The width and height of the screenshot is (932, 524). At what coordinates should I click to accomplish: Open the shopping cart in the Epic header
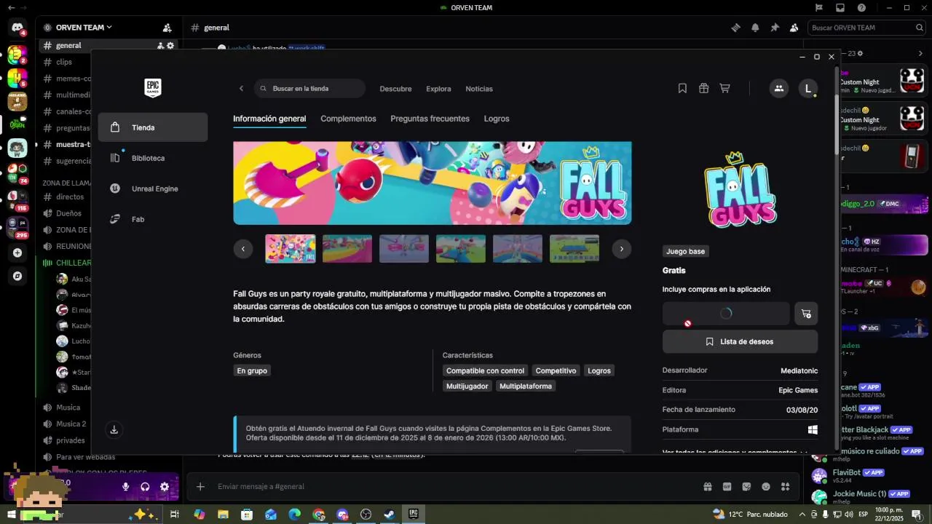(724, 88)
